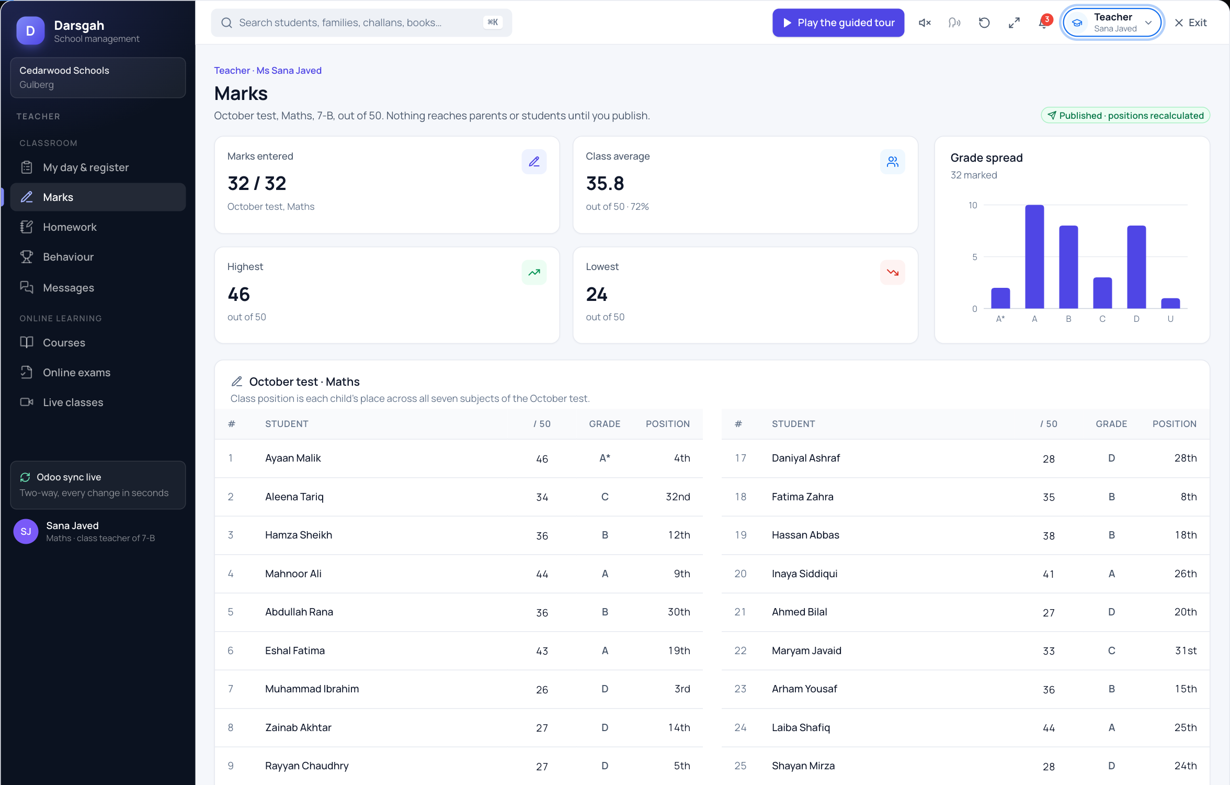Open Online exams in sidebar

click(x=98, y=373)
